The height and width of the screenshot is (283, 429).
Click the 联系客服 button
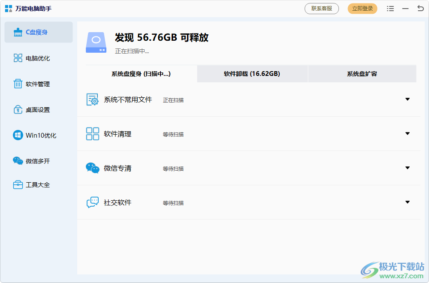click(x=321, y=9)
